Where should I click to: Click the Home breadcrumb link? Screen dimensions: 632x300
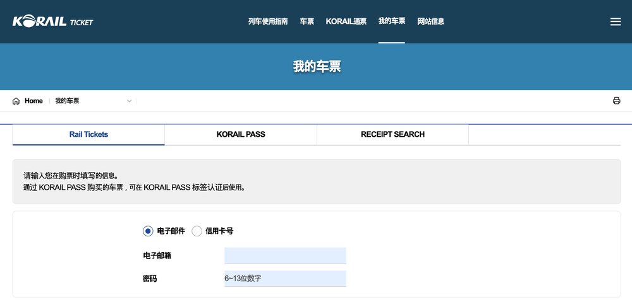[33, 101]
